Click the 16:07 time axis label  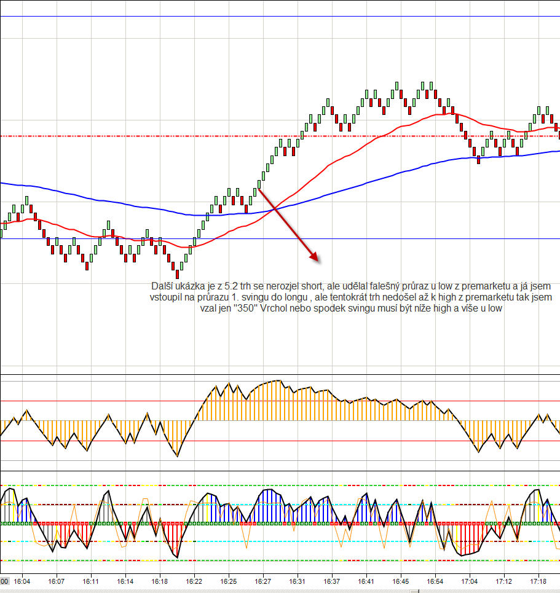click(x=57, y=581)
